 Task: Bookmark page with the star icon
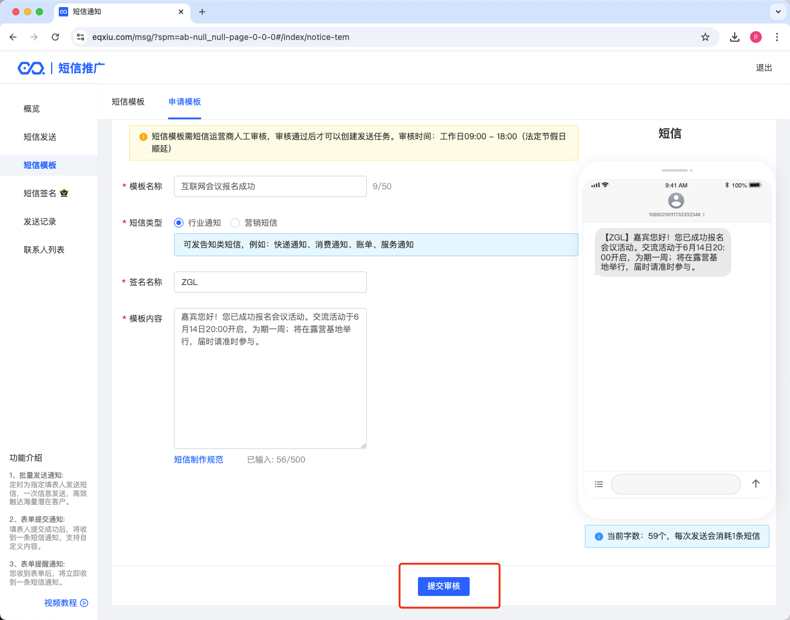tap(705, 37)
